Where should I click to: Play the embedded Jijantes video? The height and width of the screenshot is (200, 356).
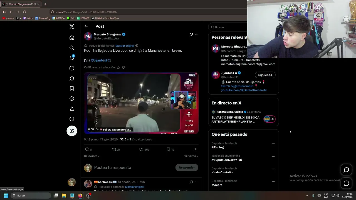click(141, 103)
